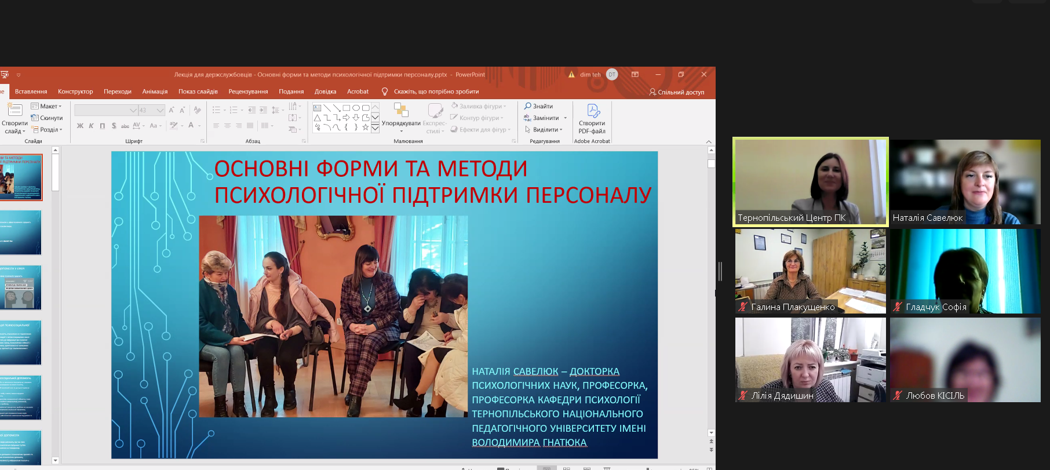Click the Спільний доступ share button
The image size is (1050, 470).
click(x=676, y=92)
